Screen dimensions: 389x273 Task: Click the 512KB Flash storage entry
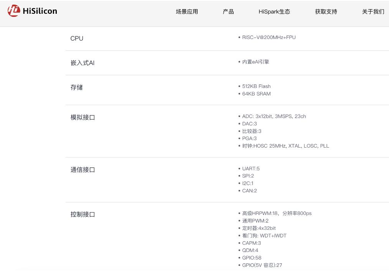256,86
